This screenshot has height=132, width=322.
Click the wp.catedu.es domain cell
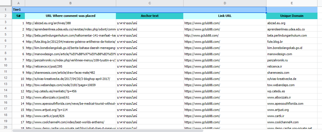pyautogui.click(x=292, y=91)
